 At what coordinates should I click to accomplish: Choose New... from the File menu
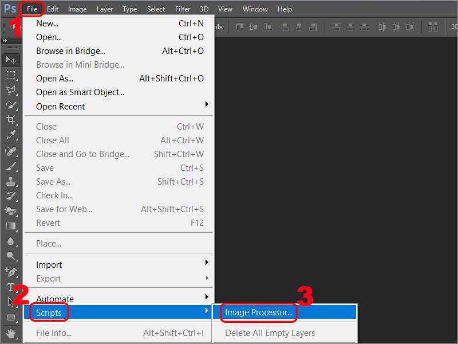119,24
